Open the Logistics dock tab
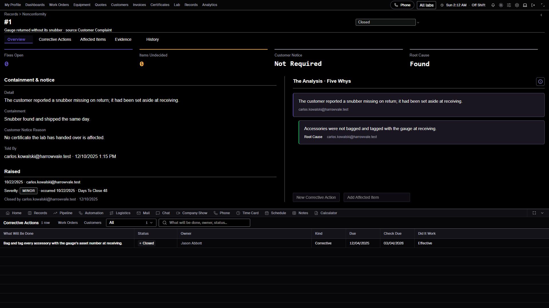 120,213
